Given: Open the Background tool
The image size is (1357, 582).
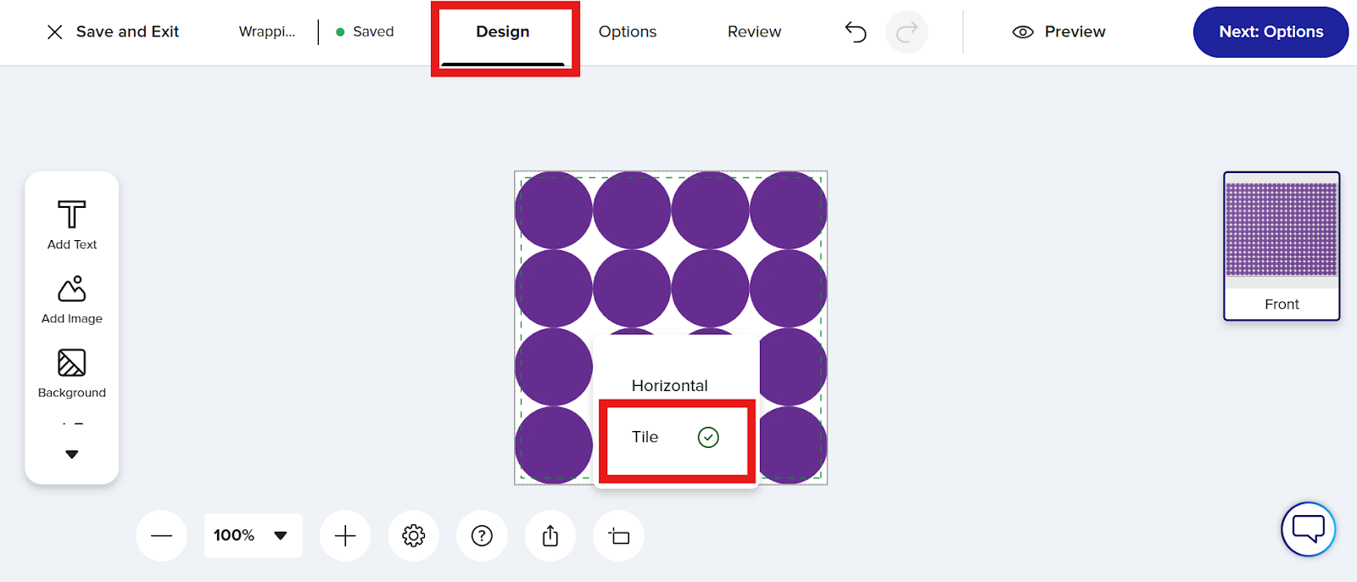Looking at the screenshot, I should (72, 372).
